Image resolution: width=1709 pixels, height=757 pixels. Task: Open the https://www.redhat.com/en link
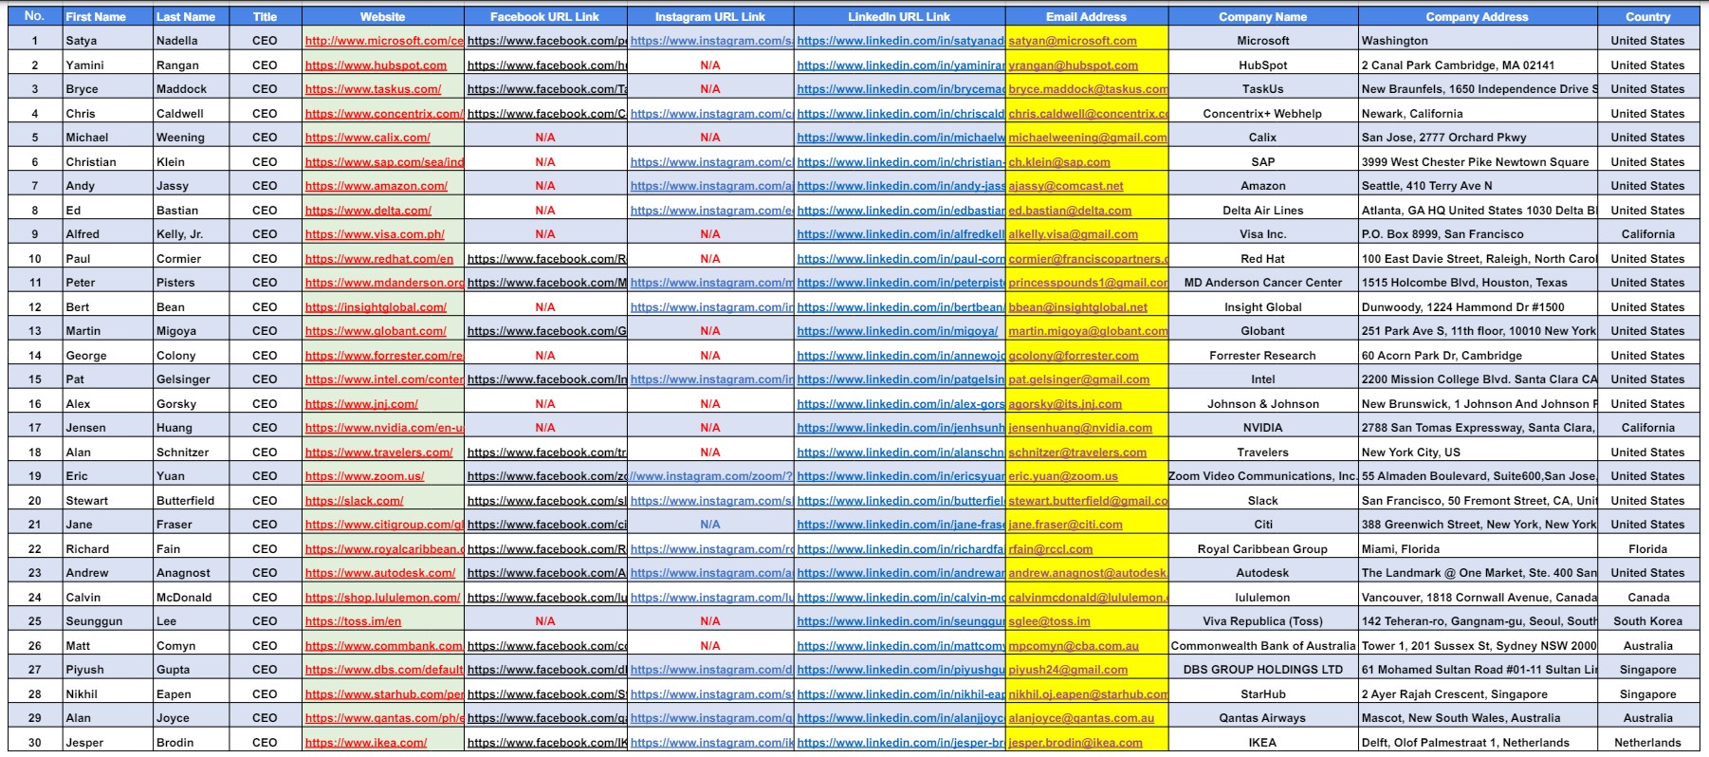(x=379, y=259)
